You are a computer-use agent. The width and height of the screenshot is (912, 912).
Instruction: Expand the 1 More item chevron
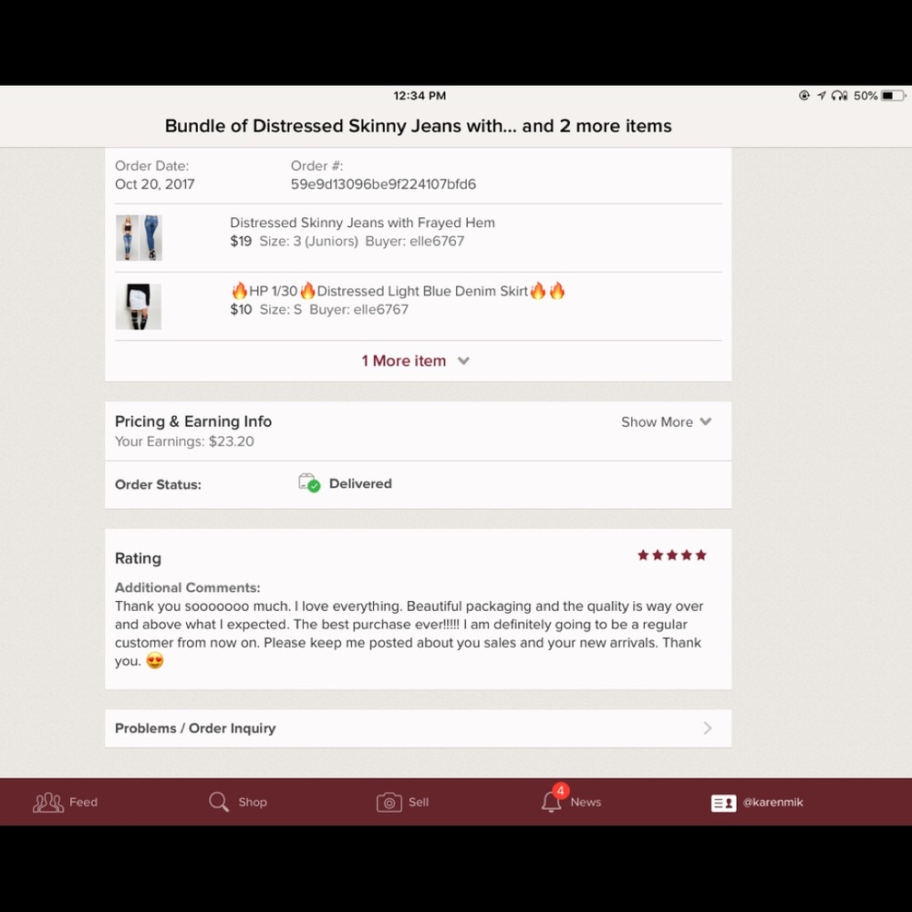coord(463,360)
